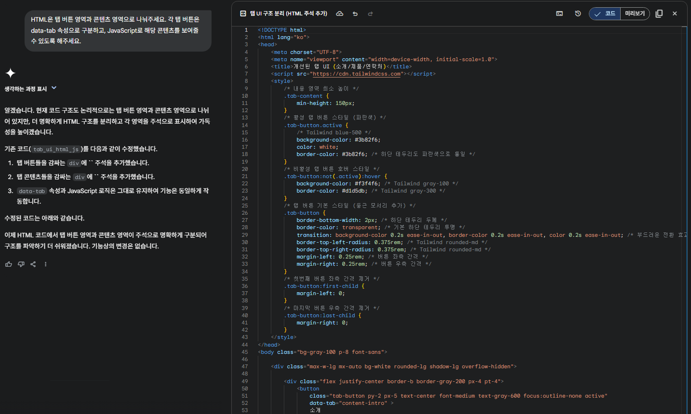Click the data-tab inline code chip
The height and width of the screenshot is (414, 691).
click(x=33, y=191)
